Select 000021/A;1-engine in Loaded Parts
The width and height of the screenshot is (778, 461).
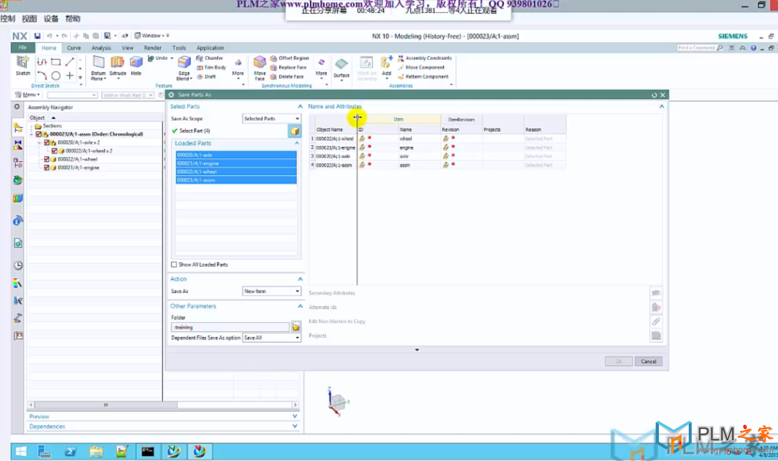click(236, 163)
